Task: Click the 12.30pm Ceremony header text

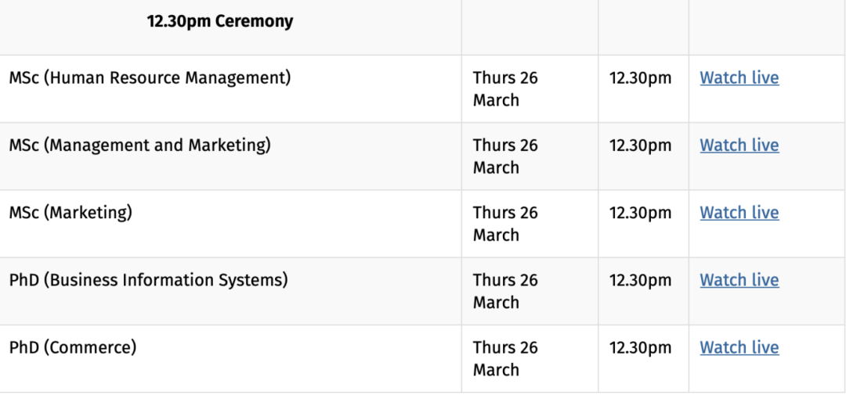Action: click(220, 21)
